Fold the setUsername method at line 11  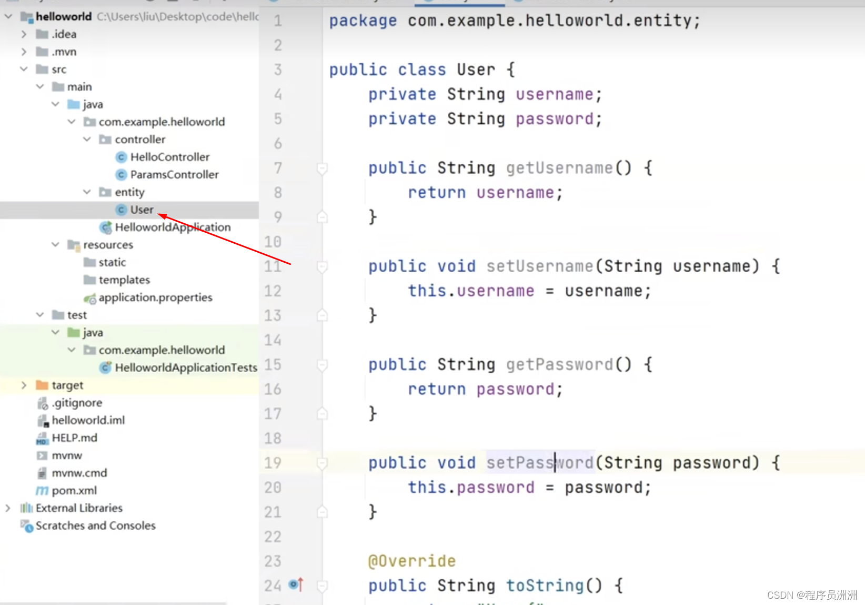tap(322, 266)
